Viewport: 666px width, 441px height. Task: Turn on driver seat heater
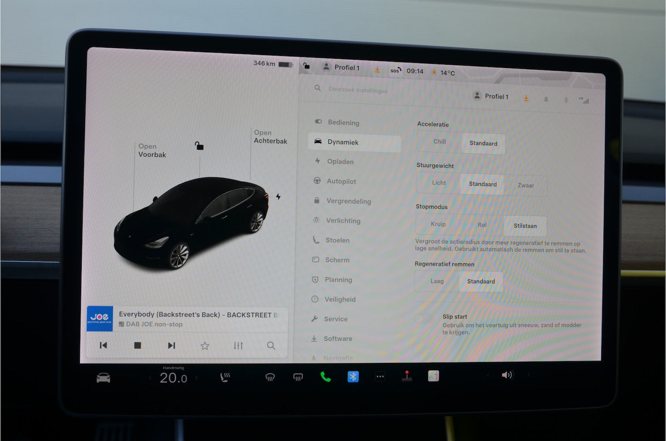point(225,378)
